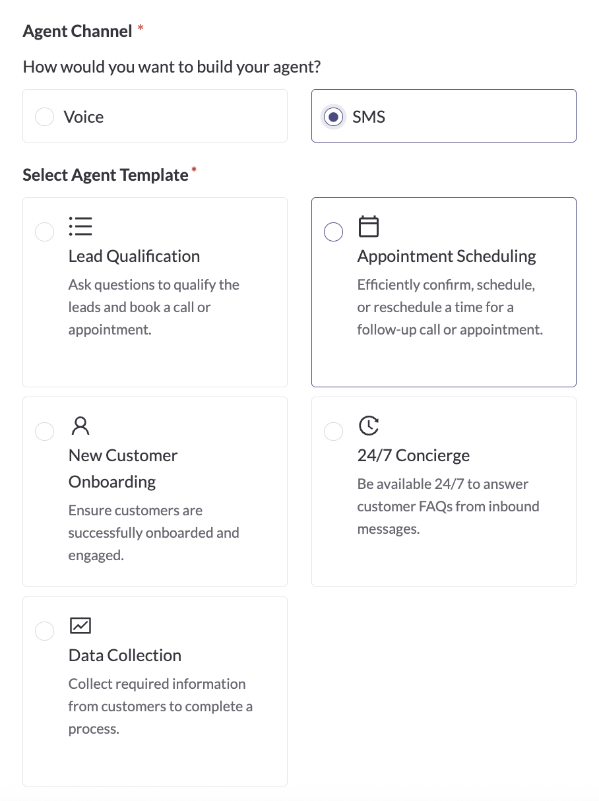This screenshot has height=801, width=599.
Task: Click the Data Collection template title
Action: [x=125, y=655]
